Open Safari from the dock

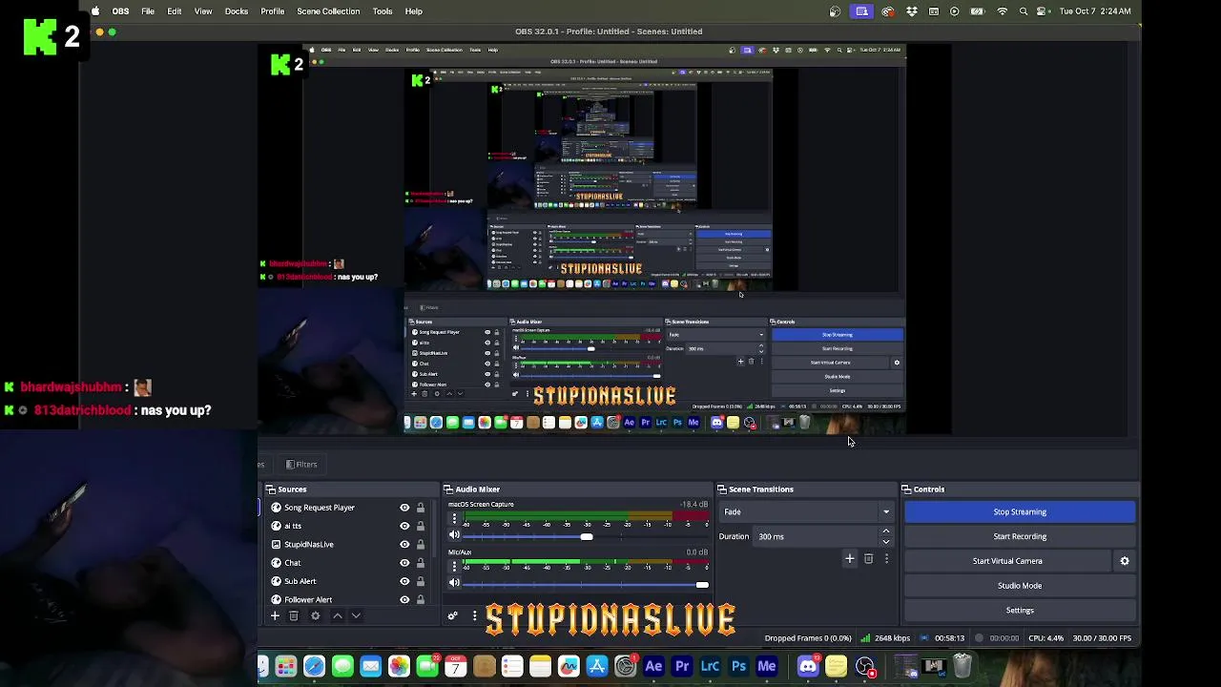click(x=314, y=666)
